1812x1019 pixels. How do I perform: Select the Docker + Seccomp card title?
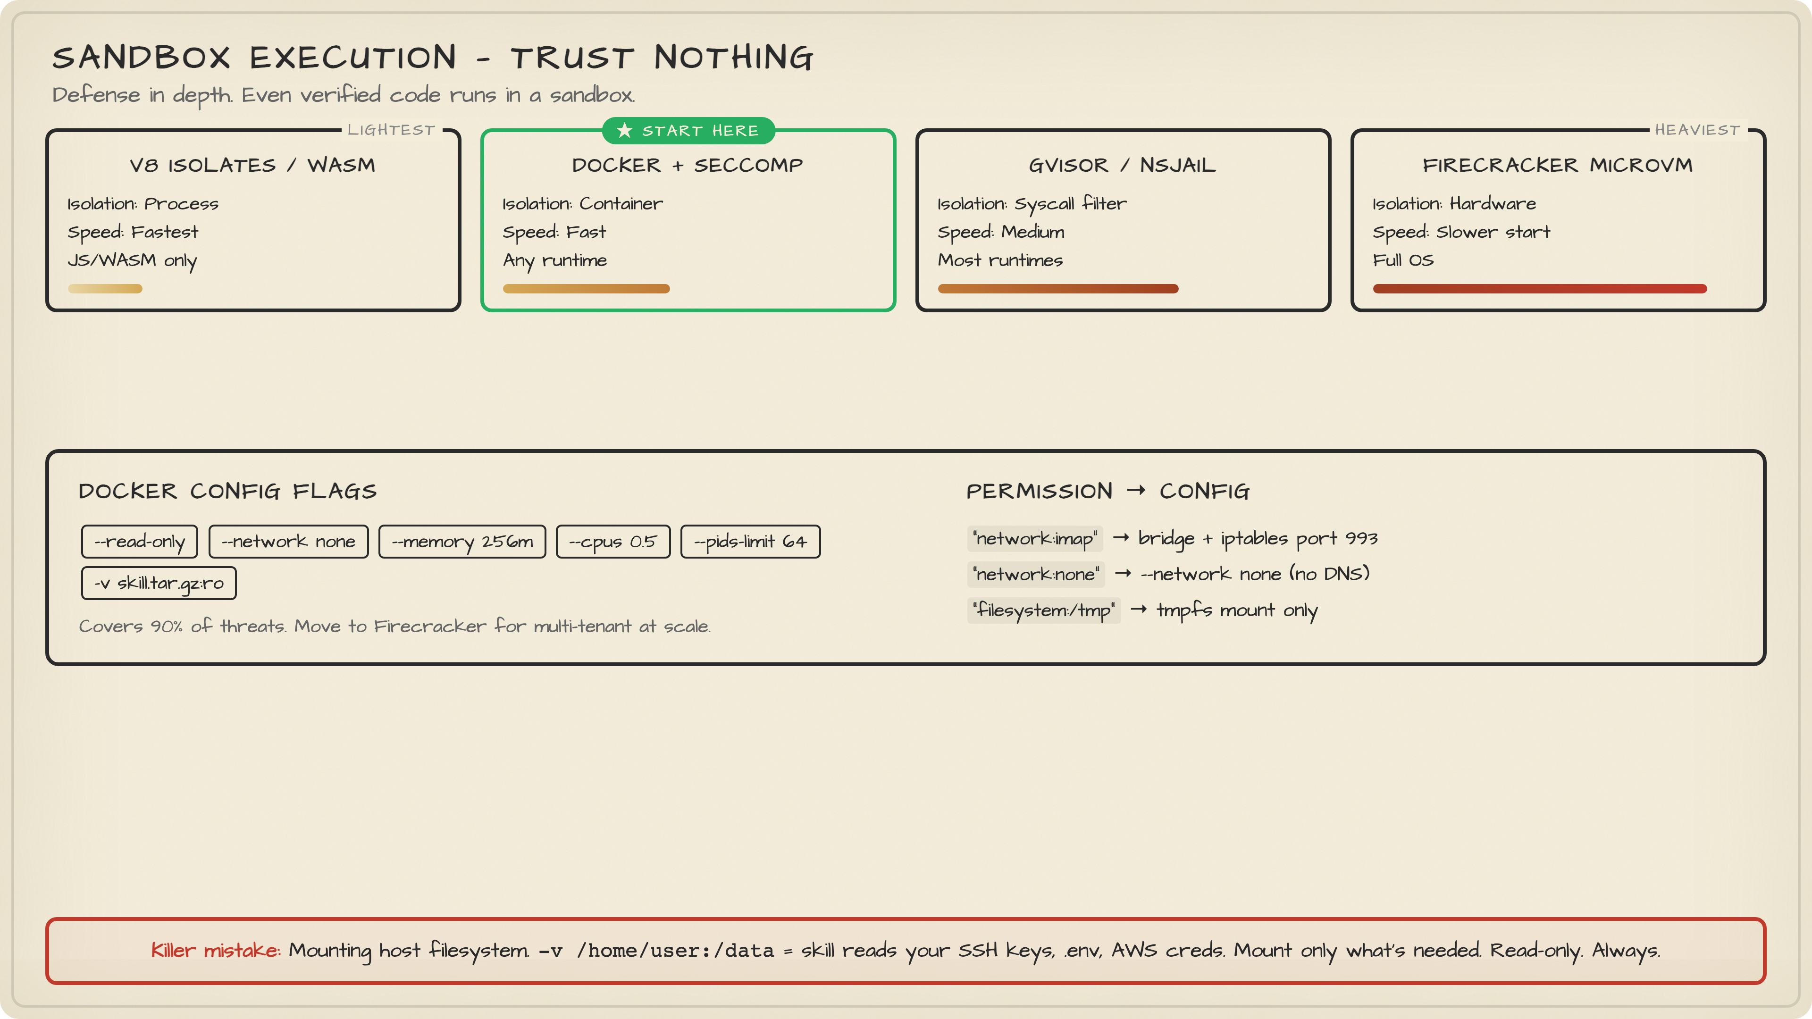click(x=687, y=165)
